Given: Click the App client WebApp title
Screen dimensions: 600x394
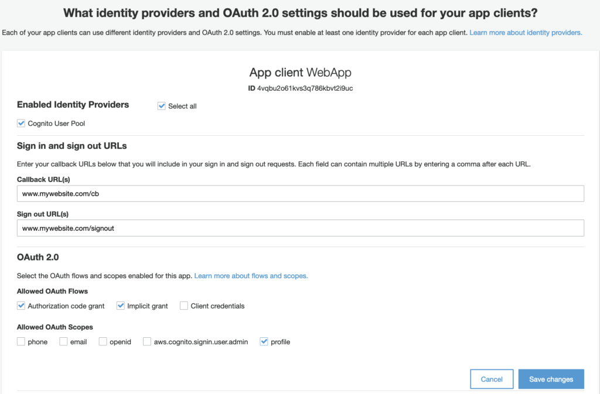Looking at the screenshot, I should coord(300,73).
